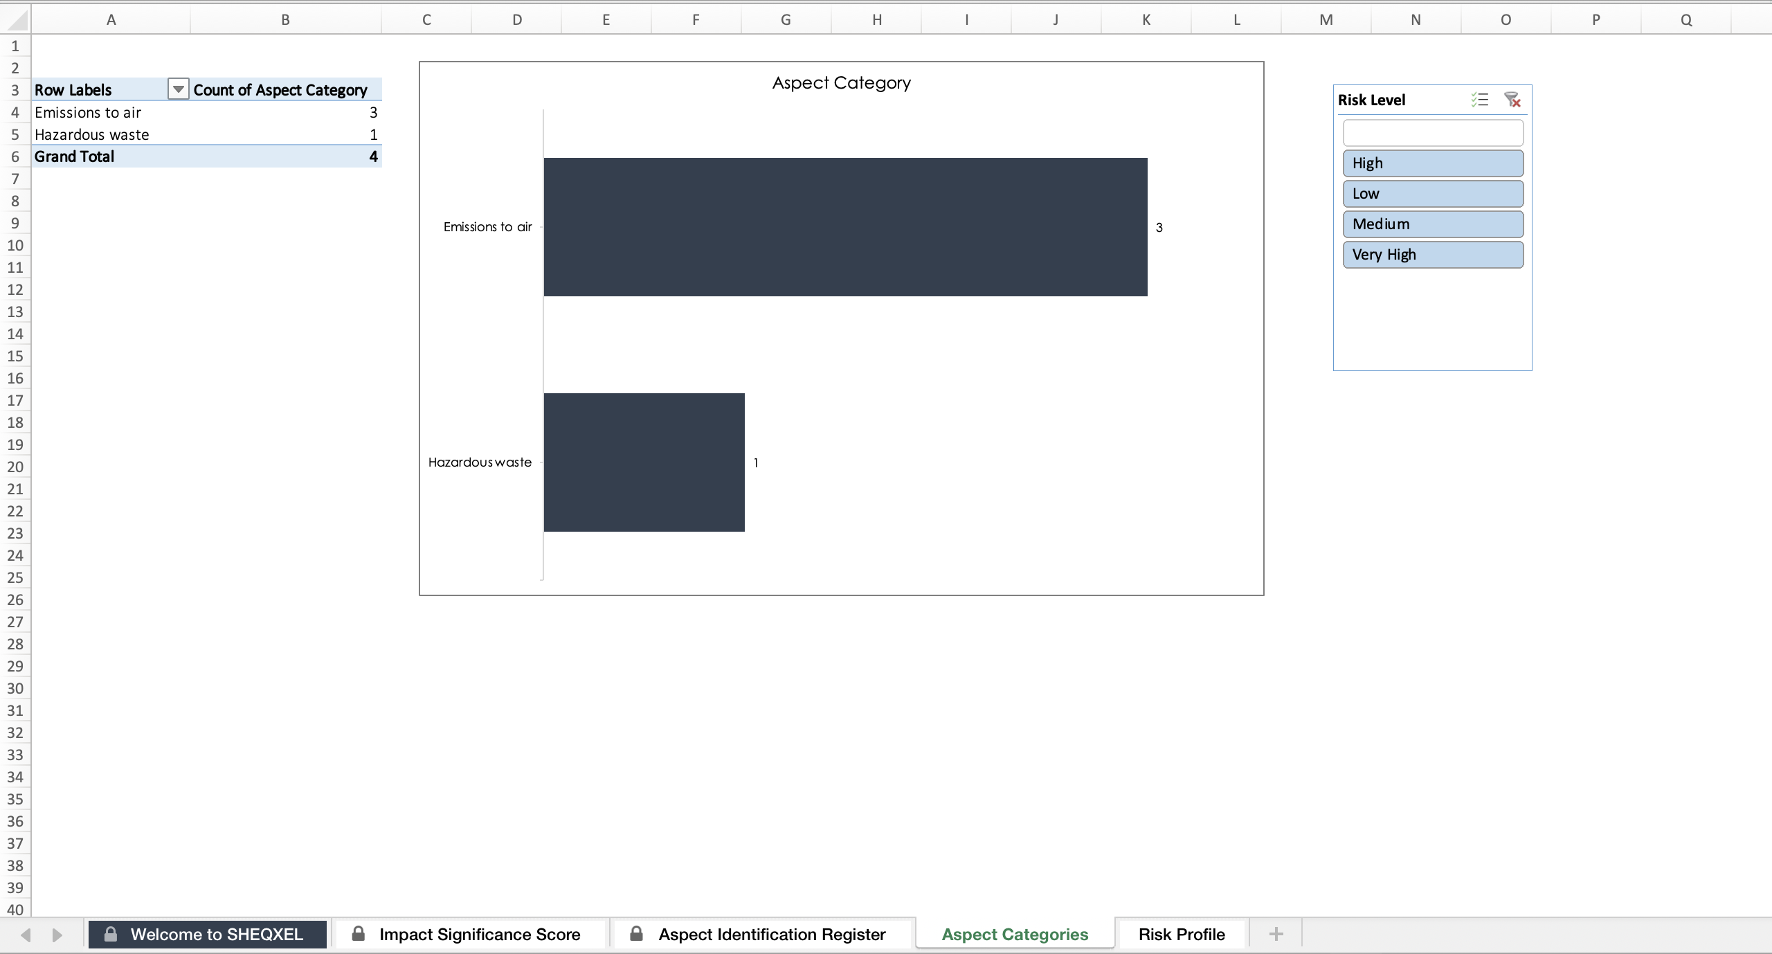1772x954 pixels.
Task: Select column M header
Action: point(1326,19)
